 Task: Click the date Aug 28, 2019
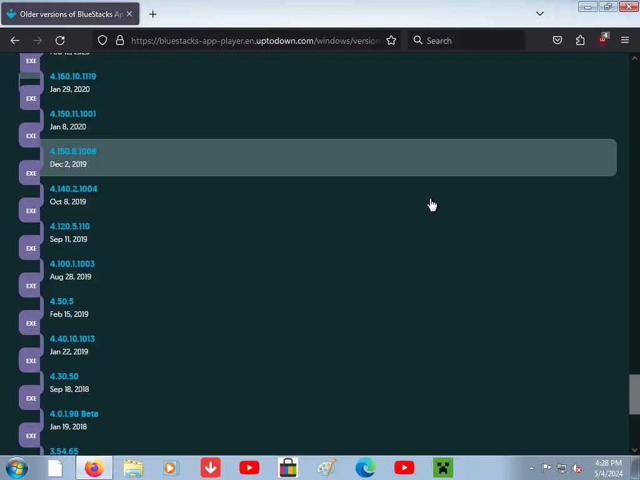pyautogui.click(x=71, y=277)
